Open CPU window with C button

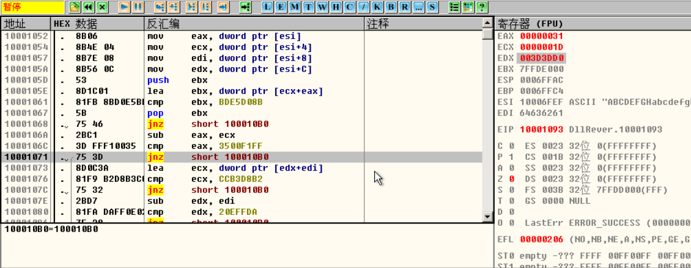tap(350, 7)
